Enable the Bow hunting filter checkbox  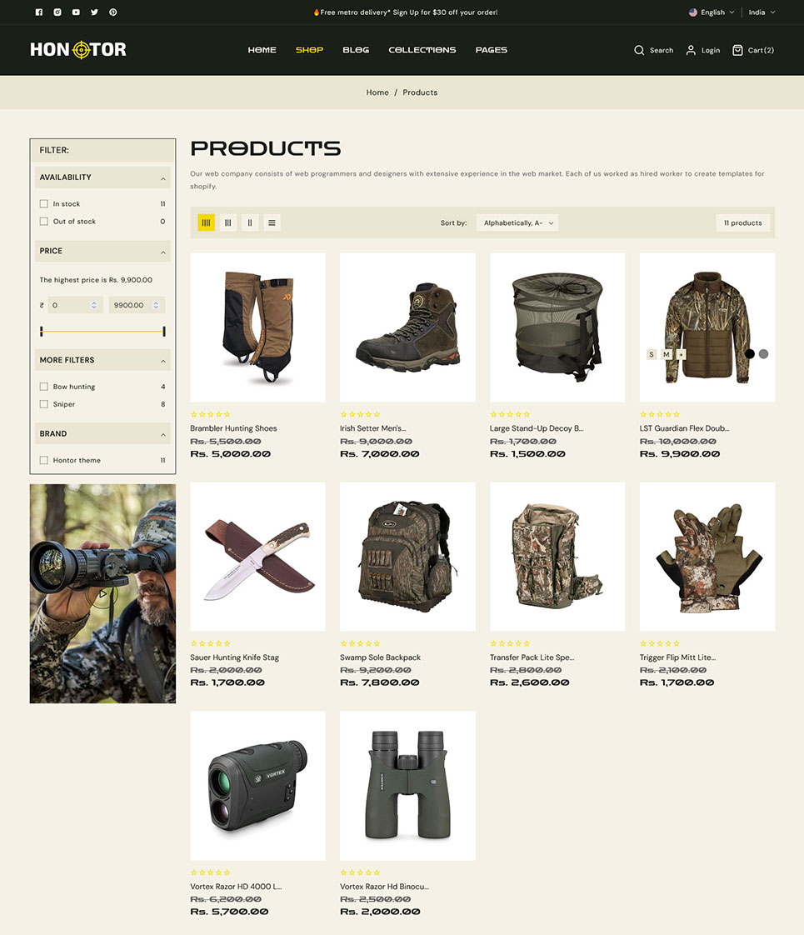[x=44, y=387]
